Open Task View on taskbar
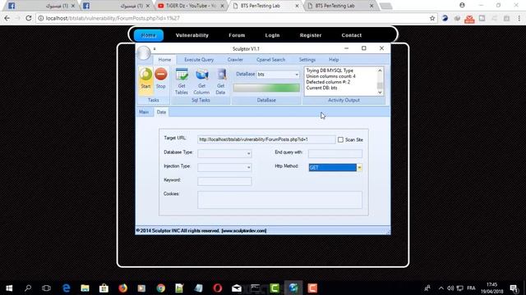Screen dimensions: 526x295 [46, 288]
